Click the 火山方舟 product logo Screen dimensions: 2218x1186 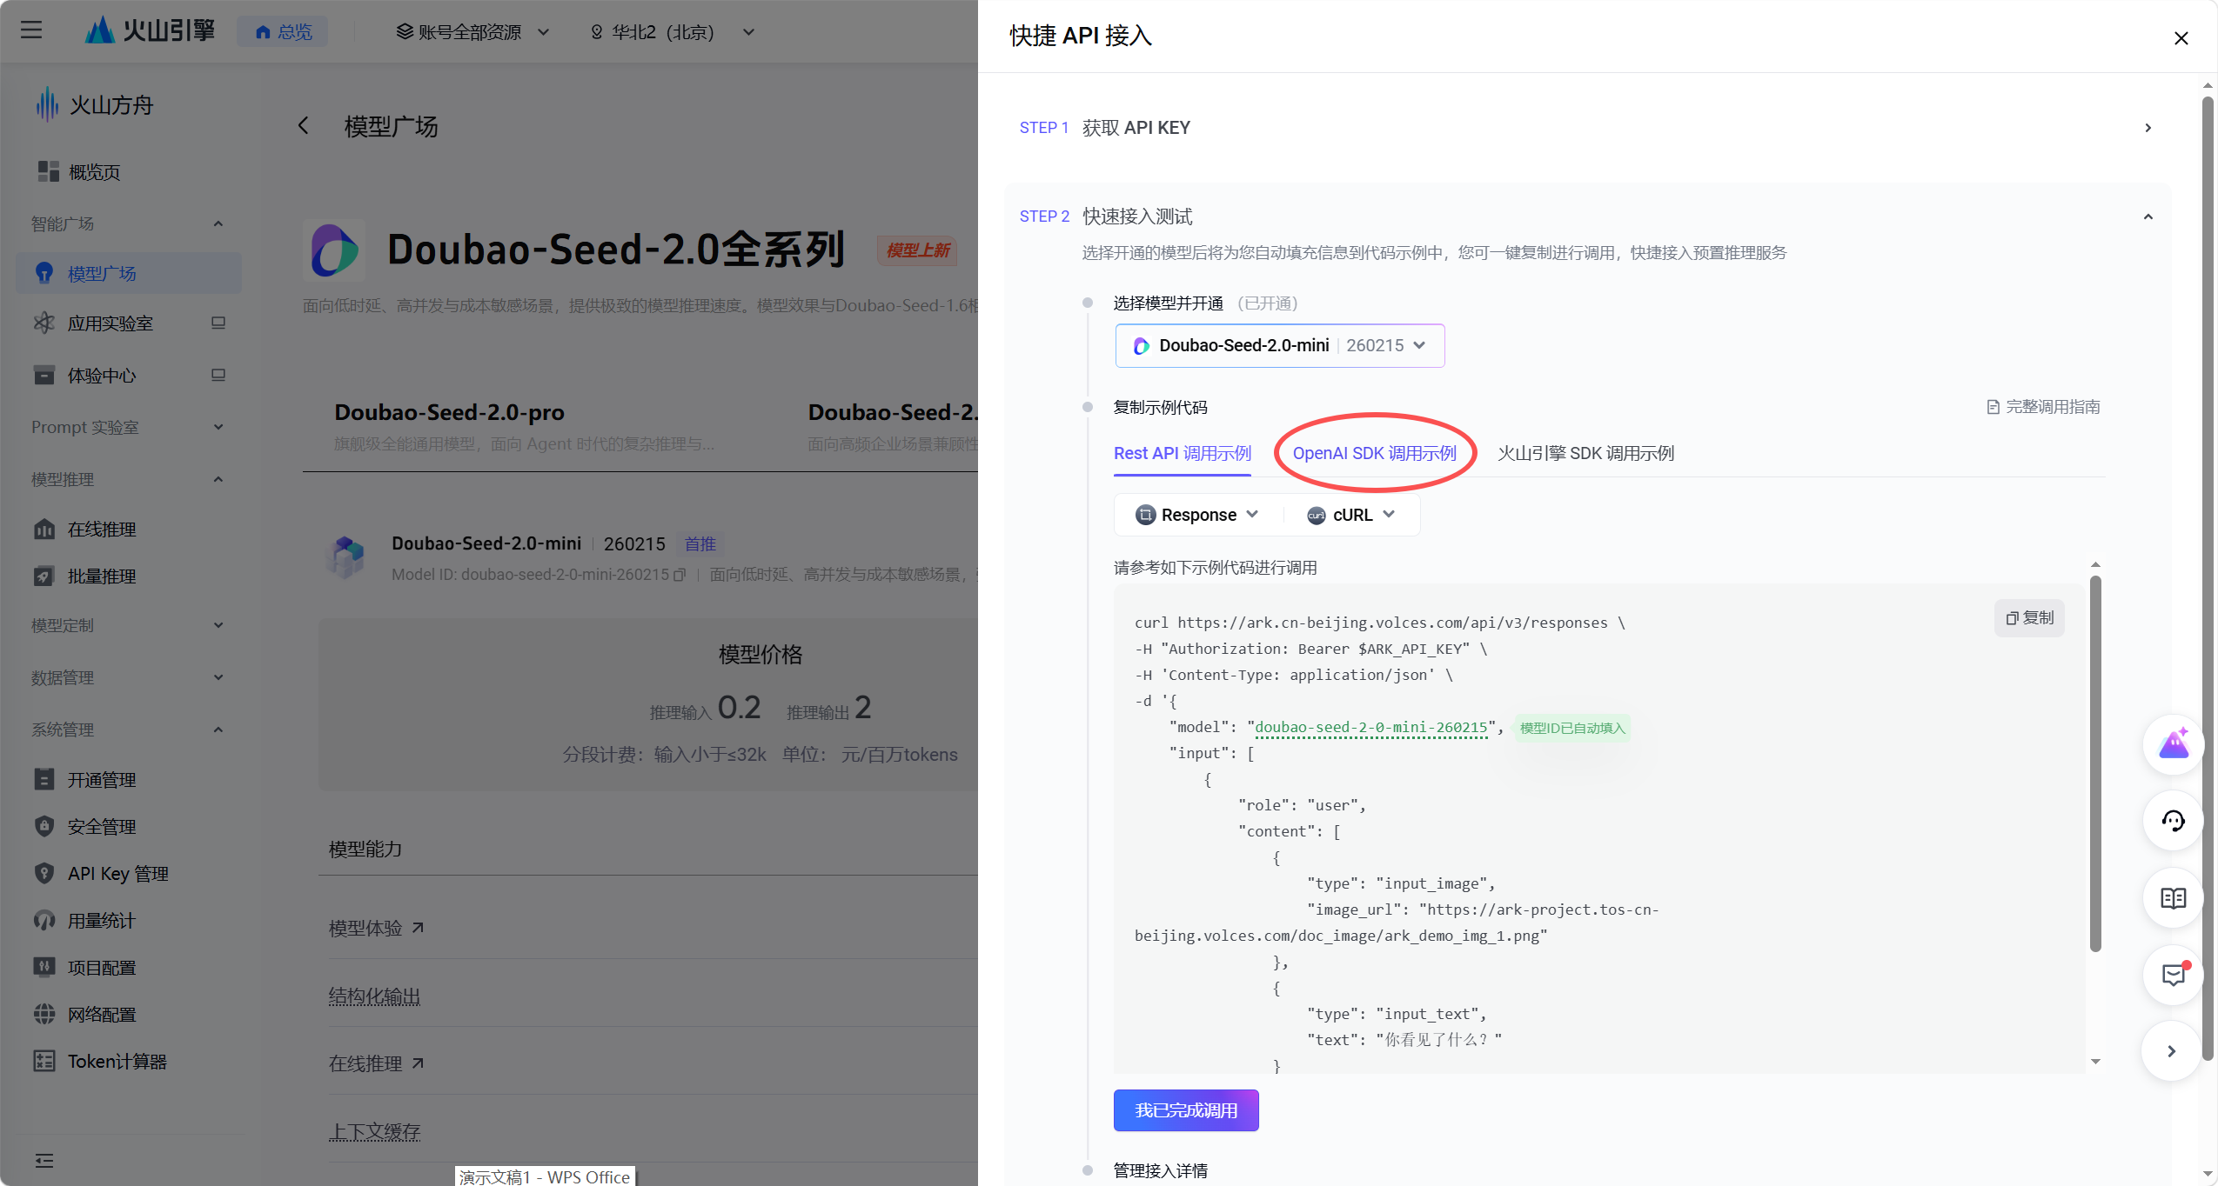(94, 105)
